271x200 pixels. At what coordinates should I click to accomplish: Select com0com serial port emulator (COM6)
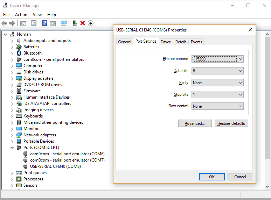[67, 154]
